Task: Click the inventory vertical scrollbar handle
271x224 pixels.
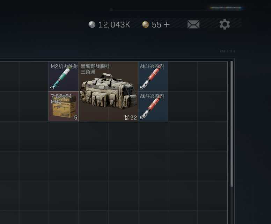Action: click(232, 124)
